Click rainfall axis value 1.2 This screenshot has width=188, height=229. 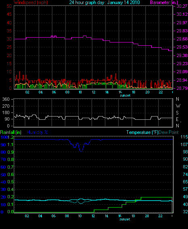(x=11, y=137)
